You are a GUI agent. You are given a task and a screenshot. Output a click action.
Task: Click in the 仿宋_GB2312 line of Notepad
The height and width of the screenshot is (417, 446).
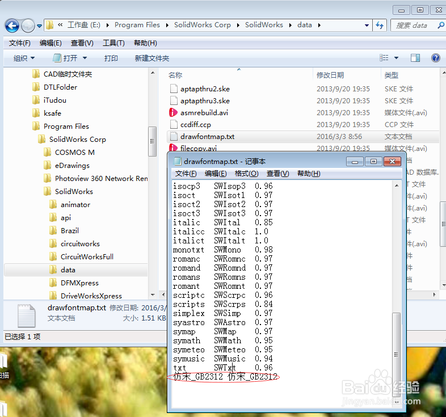(x=225, y=377)
